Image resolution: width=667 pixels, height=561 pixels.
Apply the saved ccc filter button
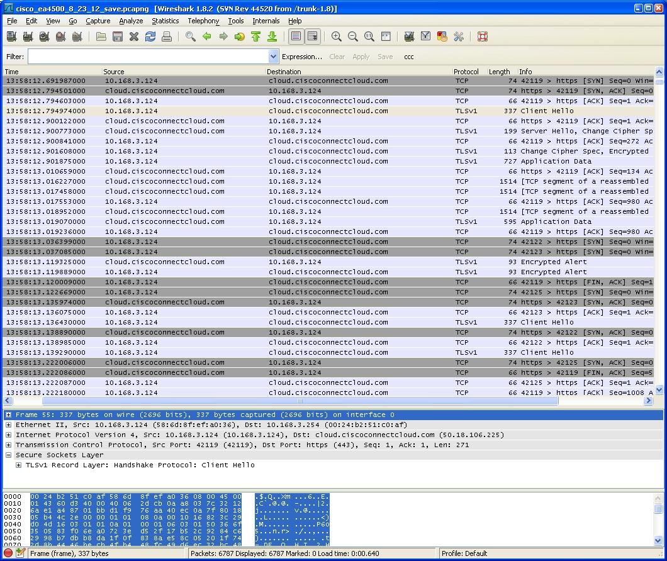(x=409, y=57)
